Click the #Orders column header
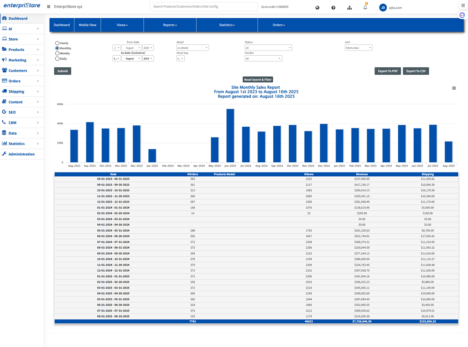468x347 pixels. coord(192,174)
